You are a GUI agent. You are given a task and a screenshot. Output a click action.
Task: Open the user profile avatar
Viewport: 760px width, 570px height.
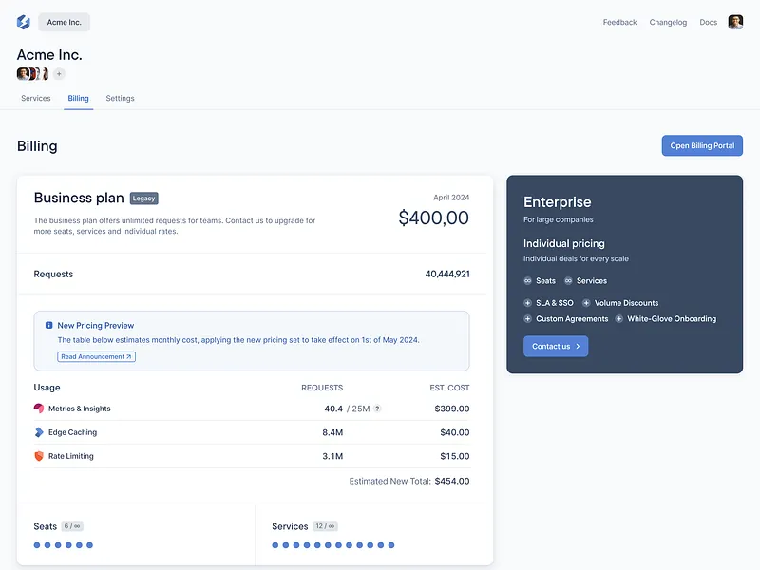pos(735,22)
